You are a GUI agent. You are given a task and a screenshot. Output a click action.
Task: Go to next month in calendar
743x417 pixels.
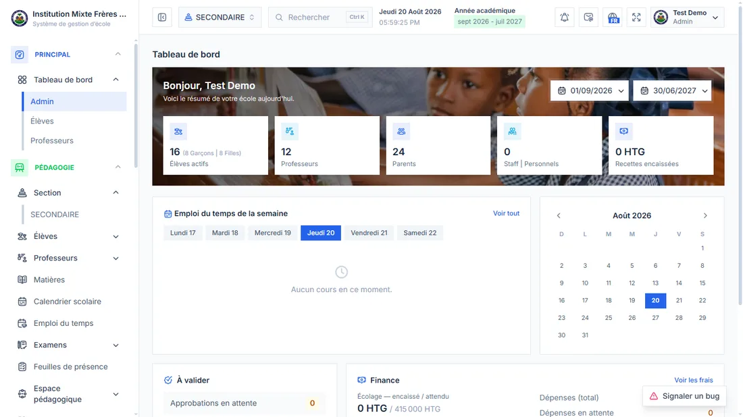point(705,216)
